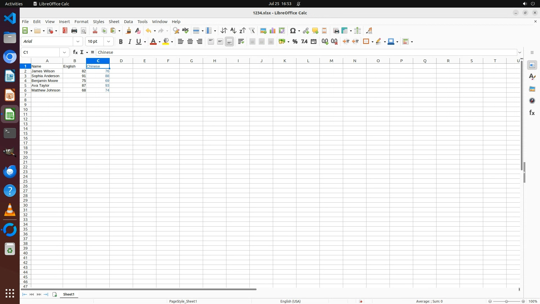Toggle Wrap Text button
The image size is (540, 304).
[x=241, y=42]
